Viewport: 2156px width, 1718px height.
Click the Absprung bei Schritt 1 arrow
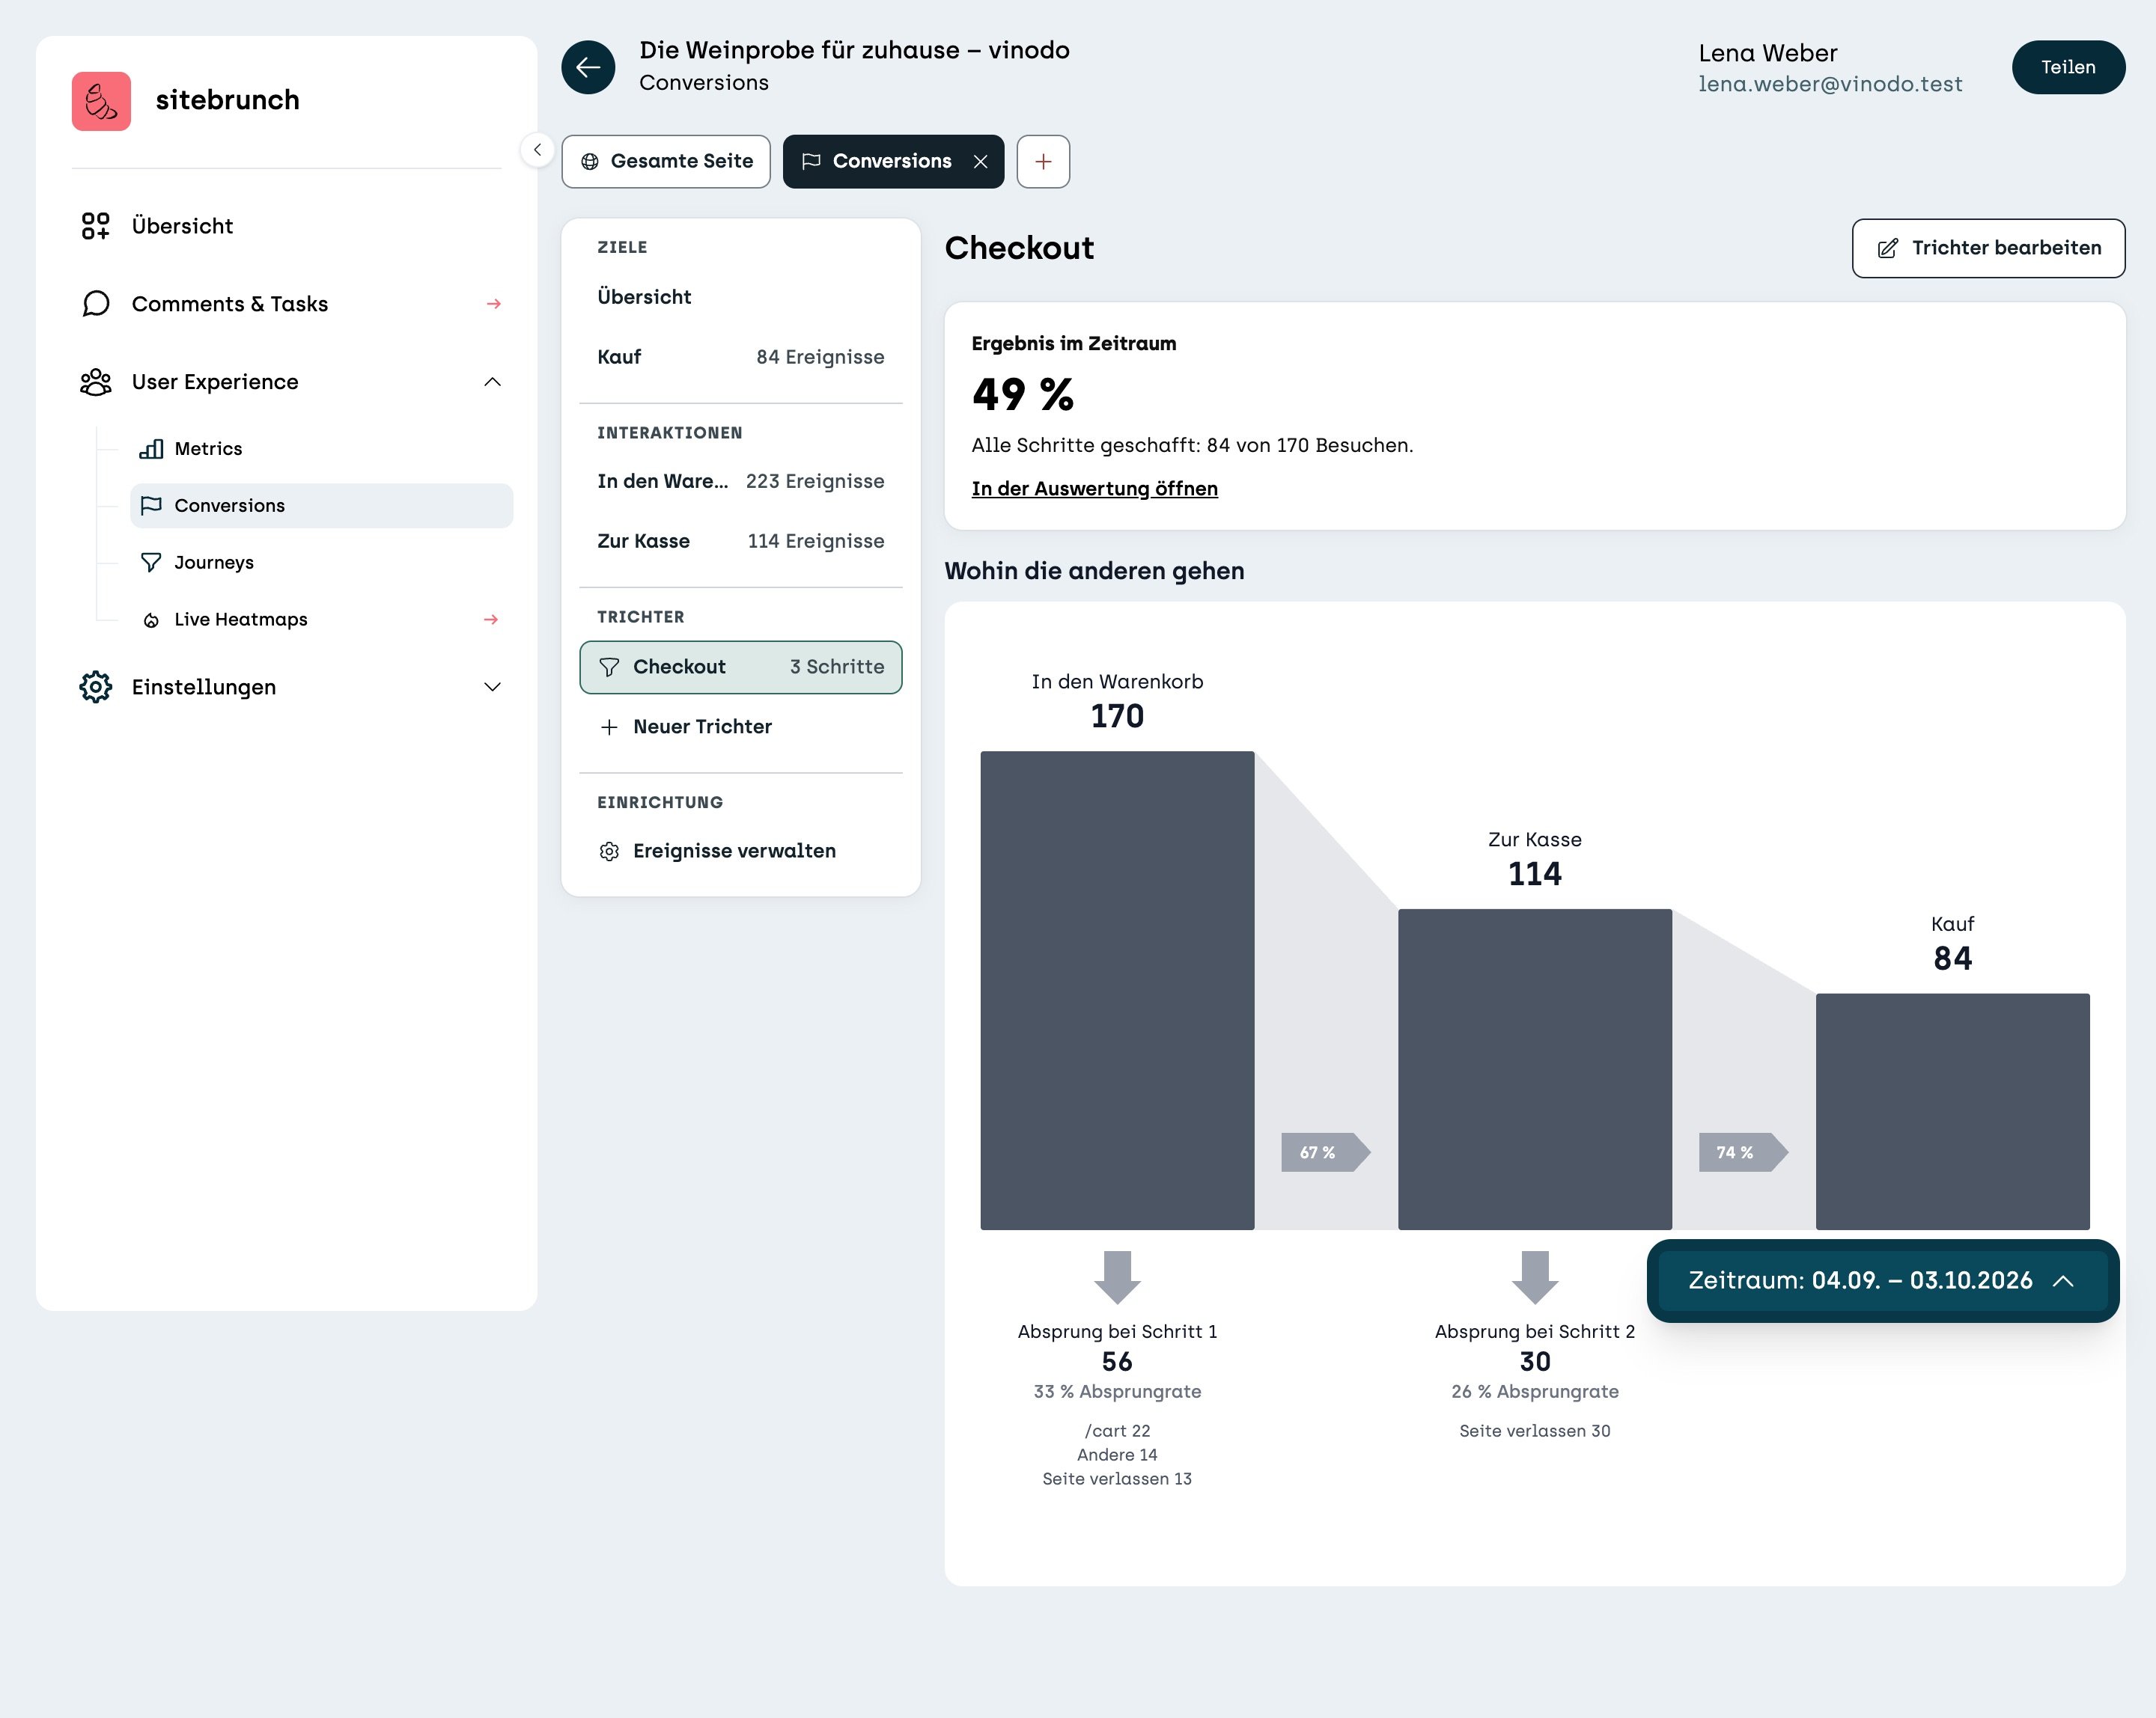point(1117,1277)
